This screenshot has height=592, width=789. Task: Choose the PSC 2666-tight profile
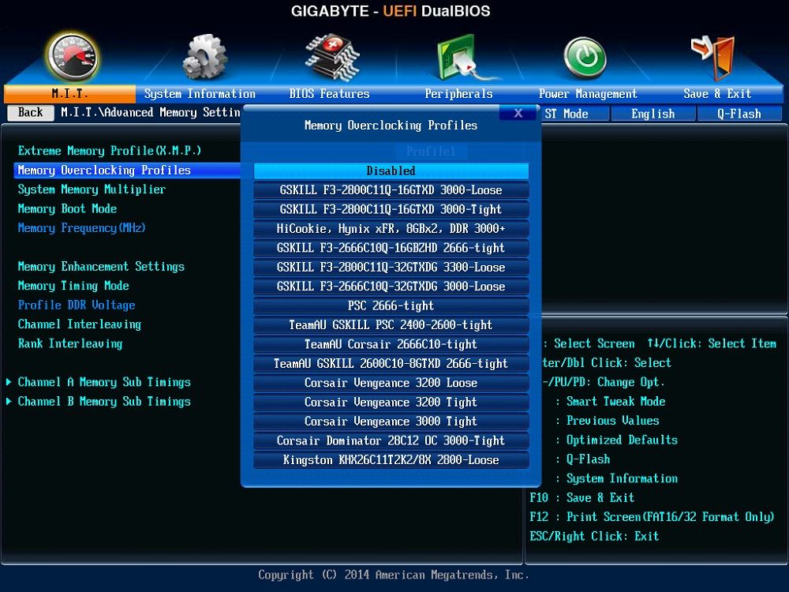tap(391, 305)
